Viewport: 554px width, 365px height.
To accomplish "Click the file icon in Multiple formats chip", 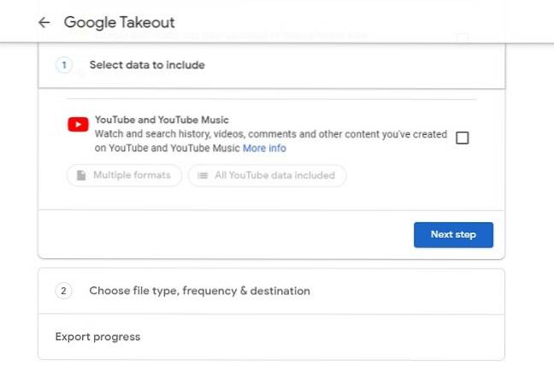I will pos(81,175).
